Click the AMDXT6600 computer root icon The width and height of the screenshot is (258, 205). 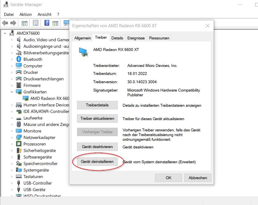pos(12,33)
